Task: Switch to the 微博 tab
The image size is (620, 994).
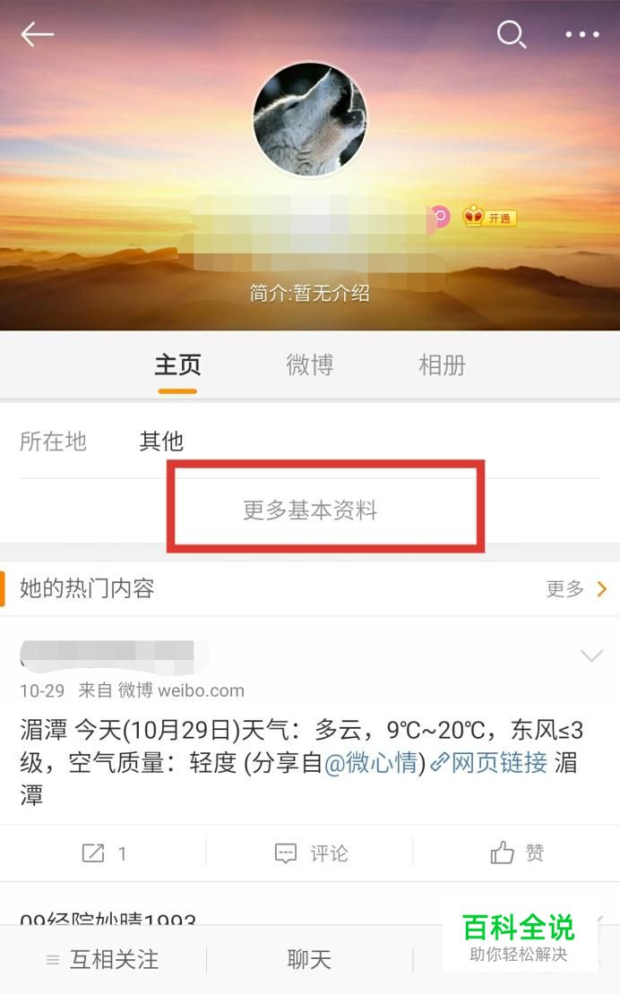Action: click(x=310, y=365)
